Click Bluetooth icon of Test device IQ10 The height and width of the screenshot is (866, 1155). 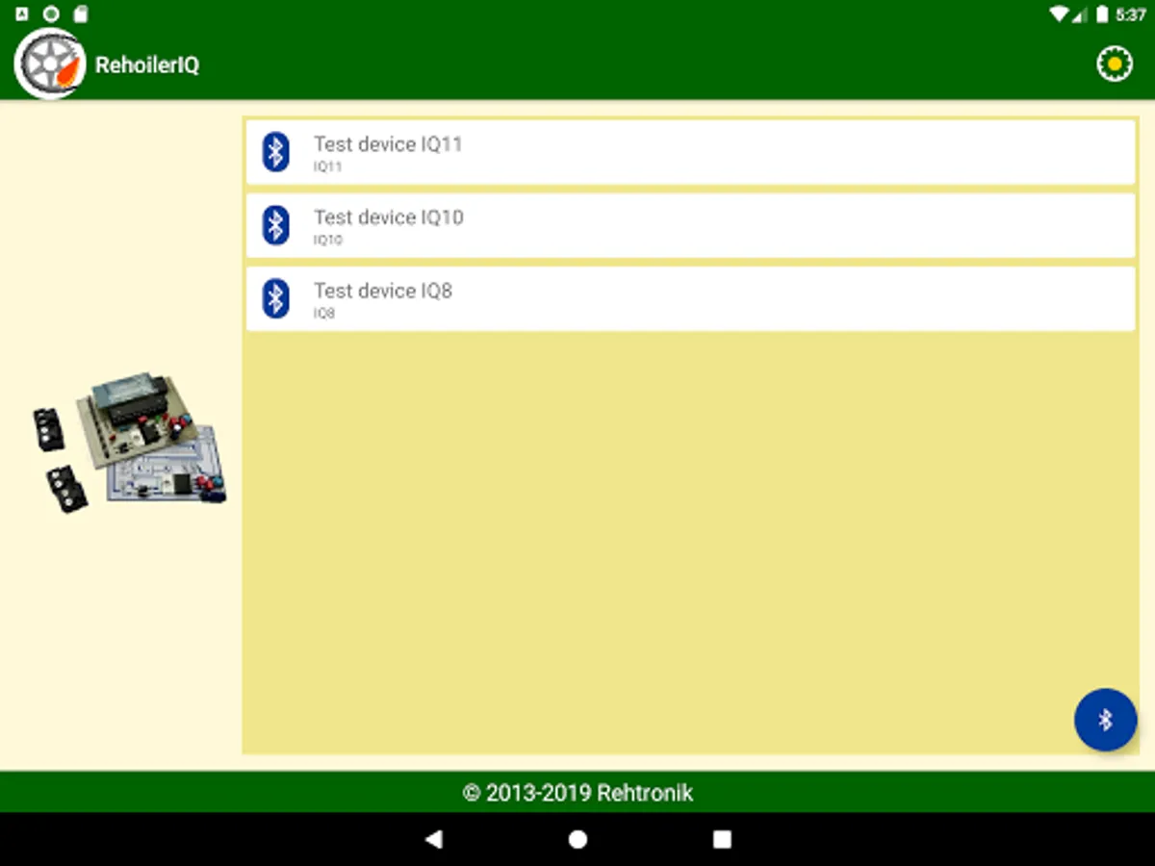[x=276, y=225]
